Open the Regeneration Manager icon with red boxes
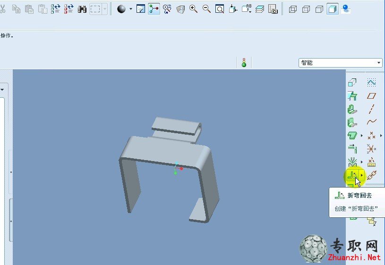Image resolution: width=385 pixels, height=265 pixels. pyautogui.click(x=69, y=9)
